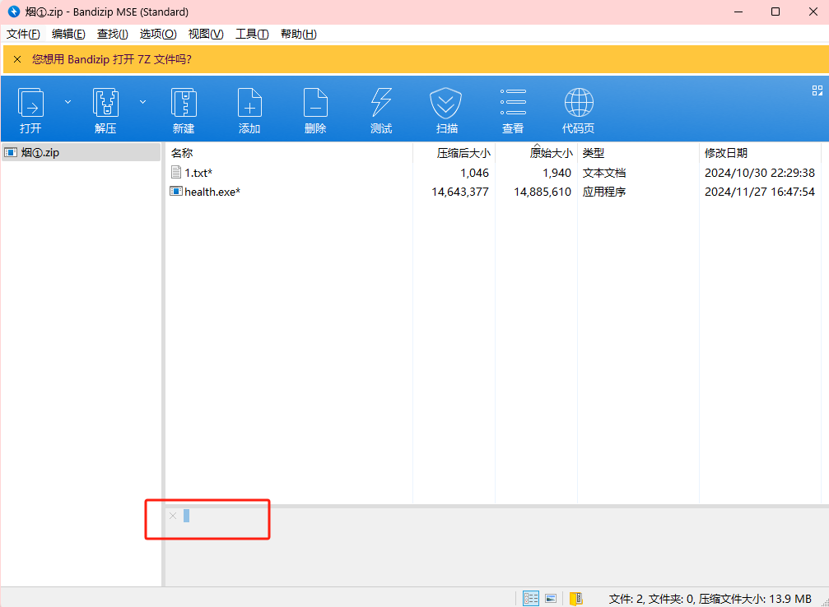Click compressed size 1,046 cell
829x607 pixels.
click(474, 173)
